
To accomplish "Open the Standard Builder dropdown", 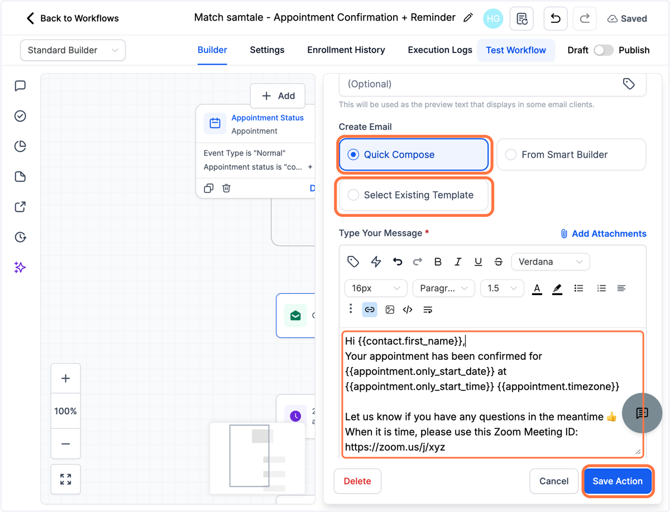I will pos(73,50).
